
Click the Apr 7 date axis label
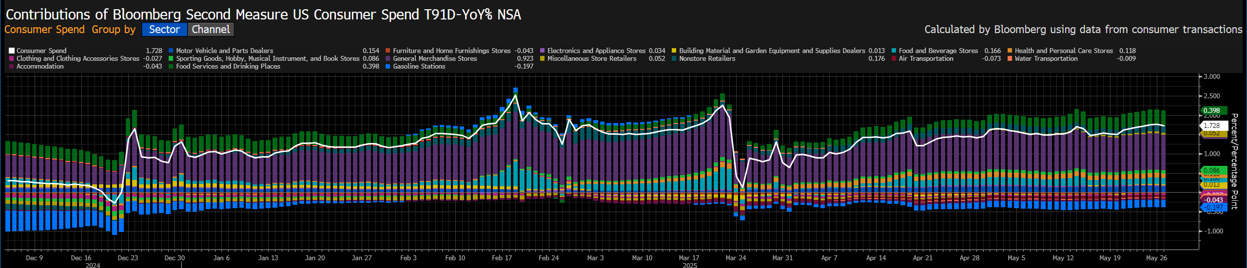pyautogui.click(x=829, y=258)
